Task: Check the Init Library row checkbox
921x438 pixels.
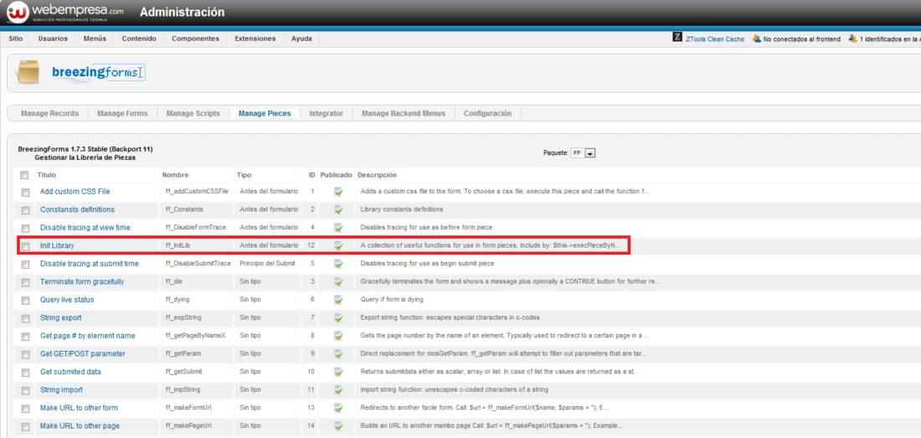Action: (x=25, y=246)
